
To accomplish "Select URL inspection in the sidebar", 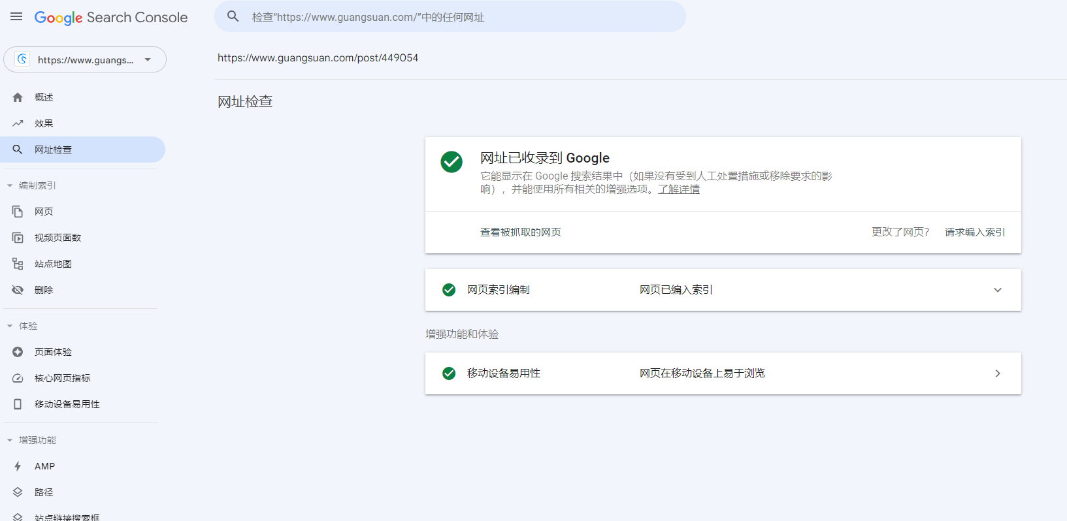I will pos(53,150).
